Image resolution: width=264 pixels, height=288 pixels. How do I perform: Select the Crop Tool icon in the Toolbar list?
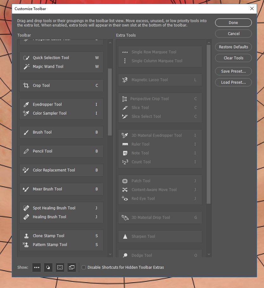[26, 85]
